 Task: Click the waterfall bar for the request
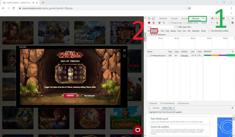pos(219,55)
